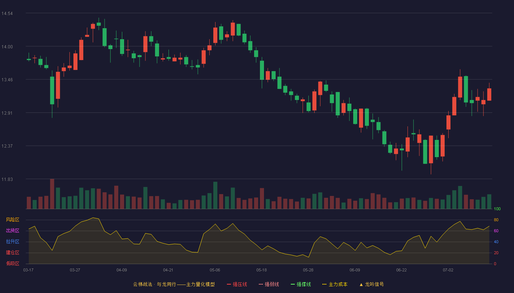This screenshot has height=293, width=514.
Task: Click the orange 80 indicator axis label
Action: pyautogui.click(x=496, y=220)
